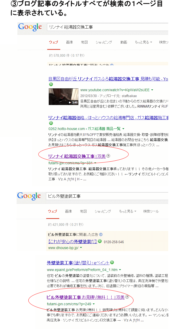Open リンナイ給湯器価格 ほっとハウス result link
170x329 pixels.
point(108,118)
